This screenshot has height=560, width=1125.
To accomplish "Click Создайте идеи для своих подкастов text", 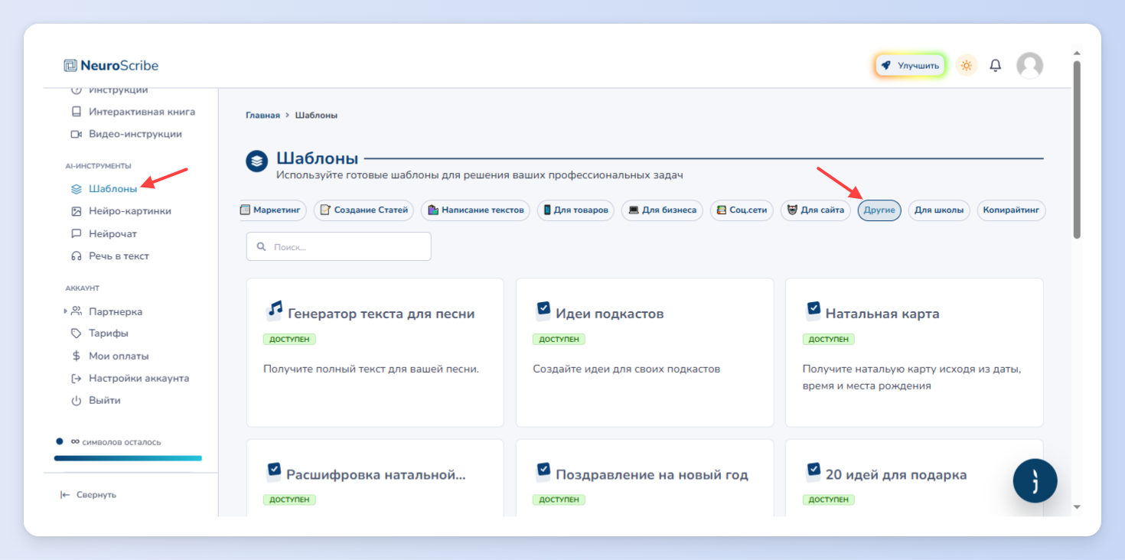I will click(x=627, y=369).
